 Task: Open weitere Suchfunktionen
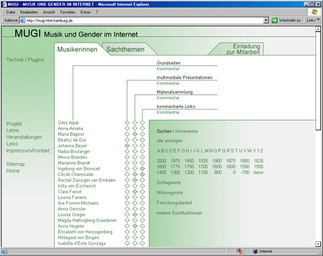(180, 213)
